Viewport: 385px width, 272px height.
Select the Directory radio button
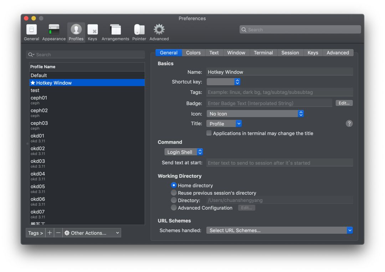174,200
